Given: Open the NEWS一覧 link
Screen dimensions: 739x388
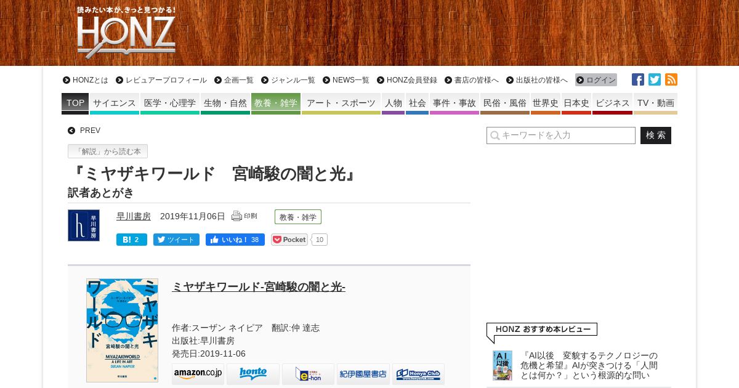Looking at the screenshot, I should (346, 80).
